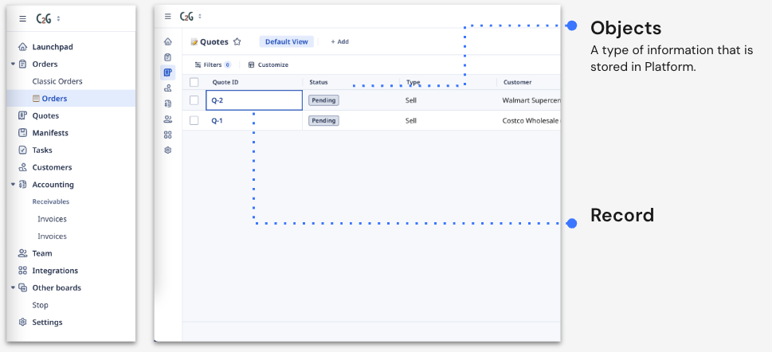The width and height of the screenshot is (772, 352).
Task: Open the Q-1 quote record
Action: (217, 120)
